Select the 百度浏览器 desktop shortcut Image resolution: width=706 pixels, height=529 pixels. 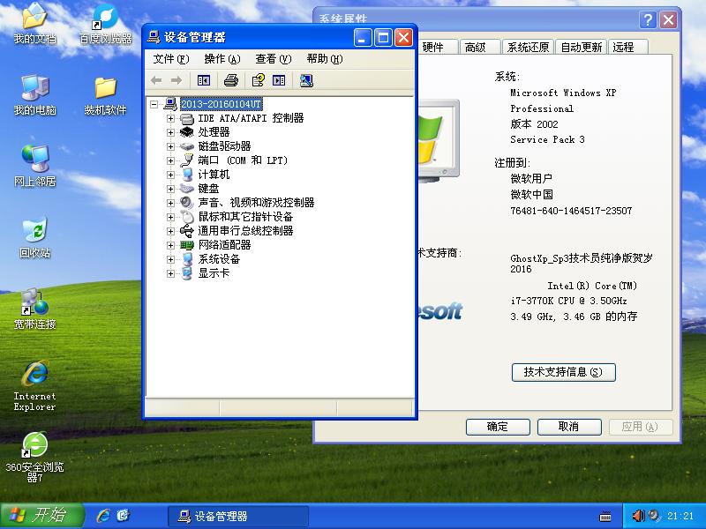[105, 24]
